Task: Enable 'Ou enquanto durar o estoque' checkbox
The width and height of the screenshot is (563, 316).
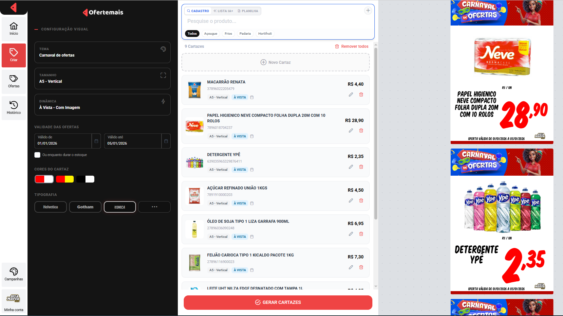Action: (37, 155)
